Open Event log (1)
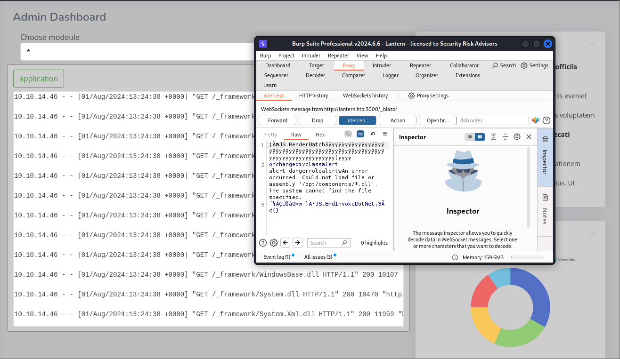The height and width of the screenshot is (359, 620). pos(277,257)
